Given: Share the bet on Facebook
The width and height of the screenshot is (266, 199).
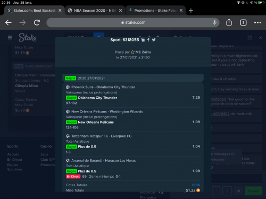Looking at the screenshot, I should (148, 40).
